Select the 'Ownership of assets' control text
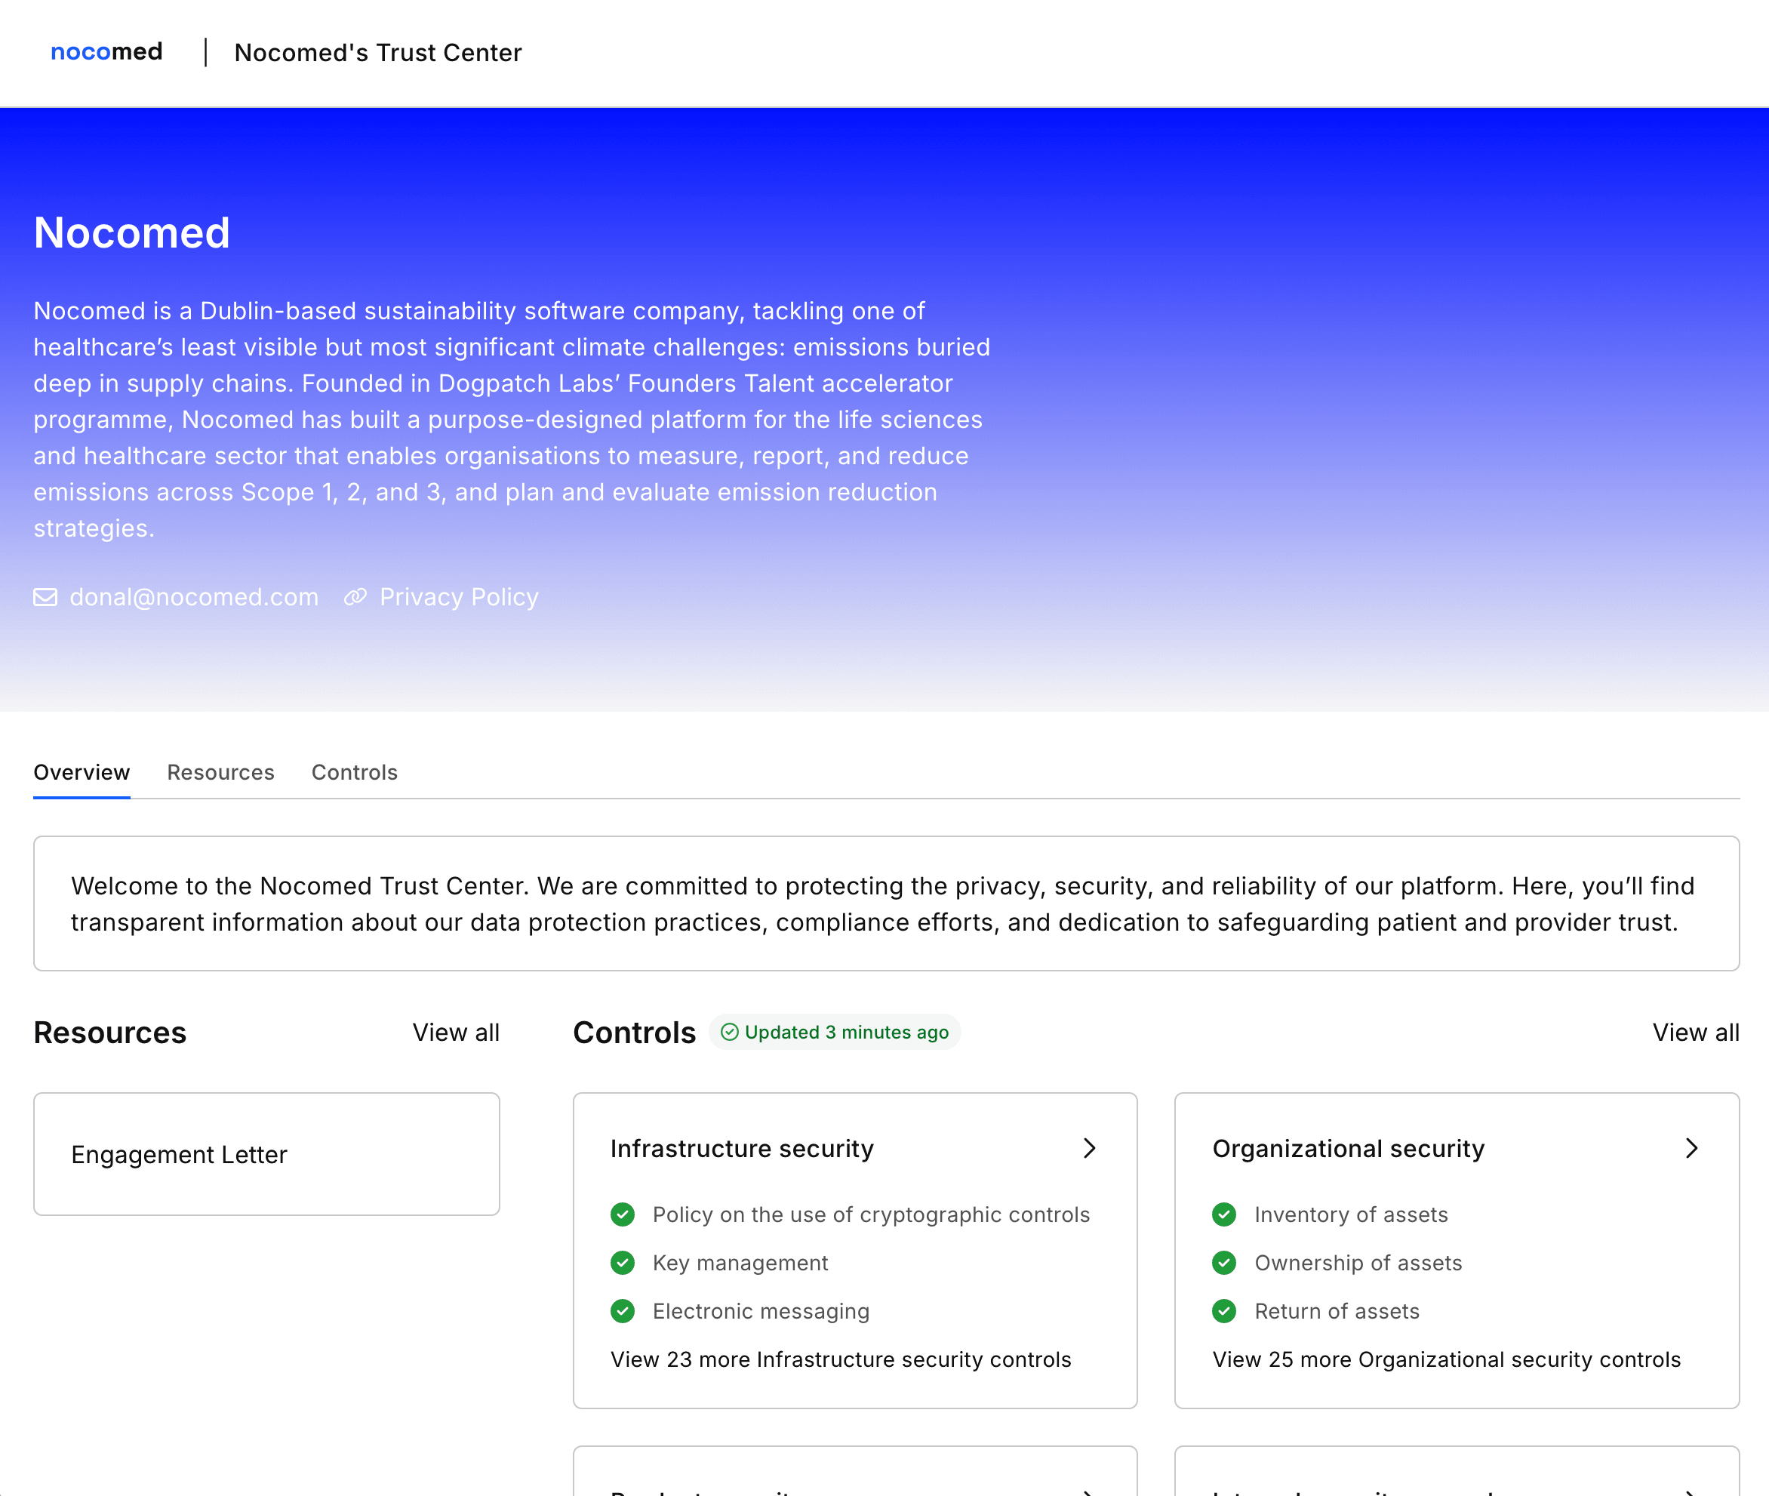 pos(1358,1263)
